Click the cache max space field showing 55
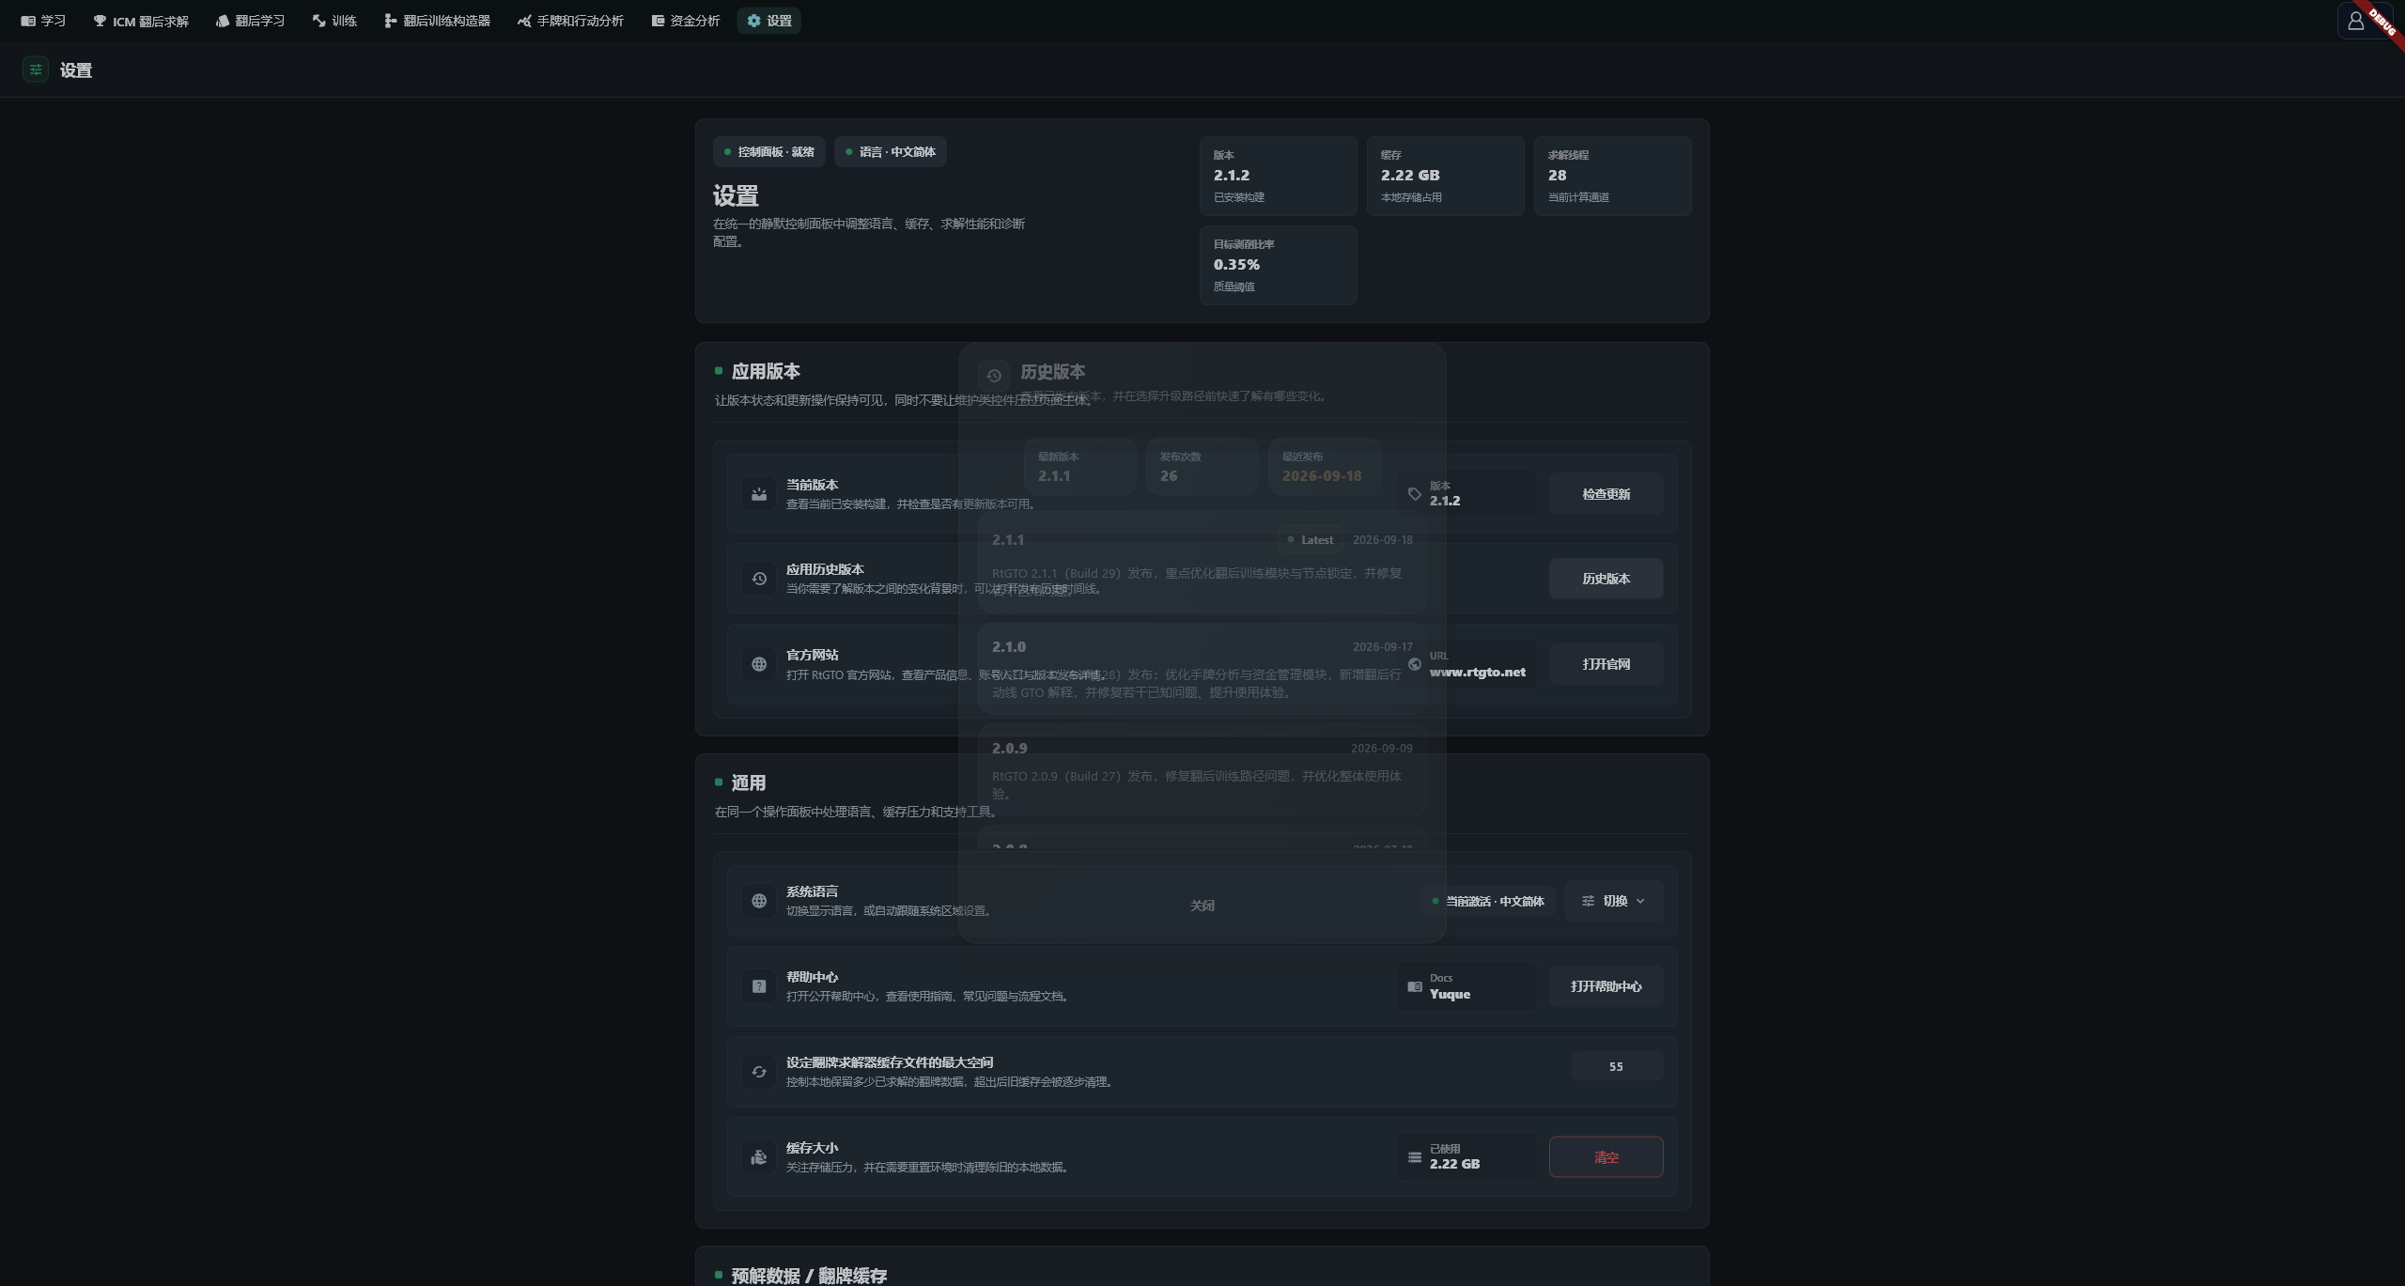 [1616, 1066]
